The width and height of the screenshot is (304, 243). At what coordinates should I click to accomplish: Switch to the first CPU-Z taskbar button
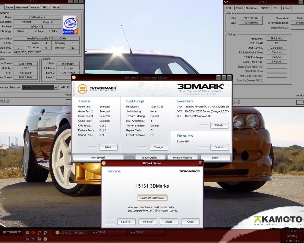pyautogui.click(x=109, y=233)
